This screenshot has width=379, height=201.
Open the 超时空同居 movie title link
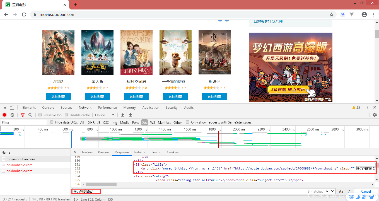pyautogui.click(x=136, y=82)
